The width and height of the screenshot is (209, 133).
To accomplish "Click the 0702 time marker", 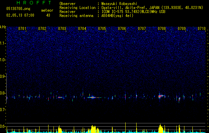I will pyautogui.click(x=42, y=29).
